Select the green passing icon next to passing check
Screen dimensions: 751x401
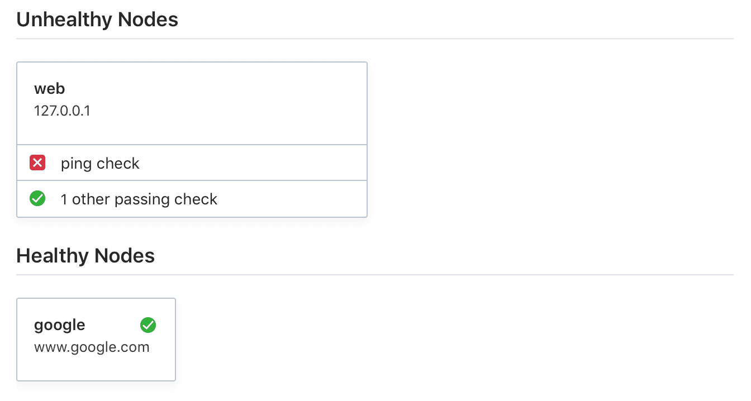point(37,198)
